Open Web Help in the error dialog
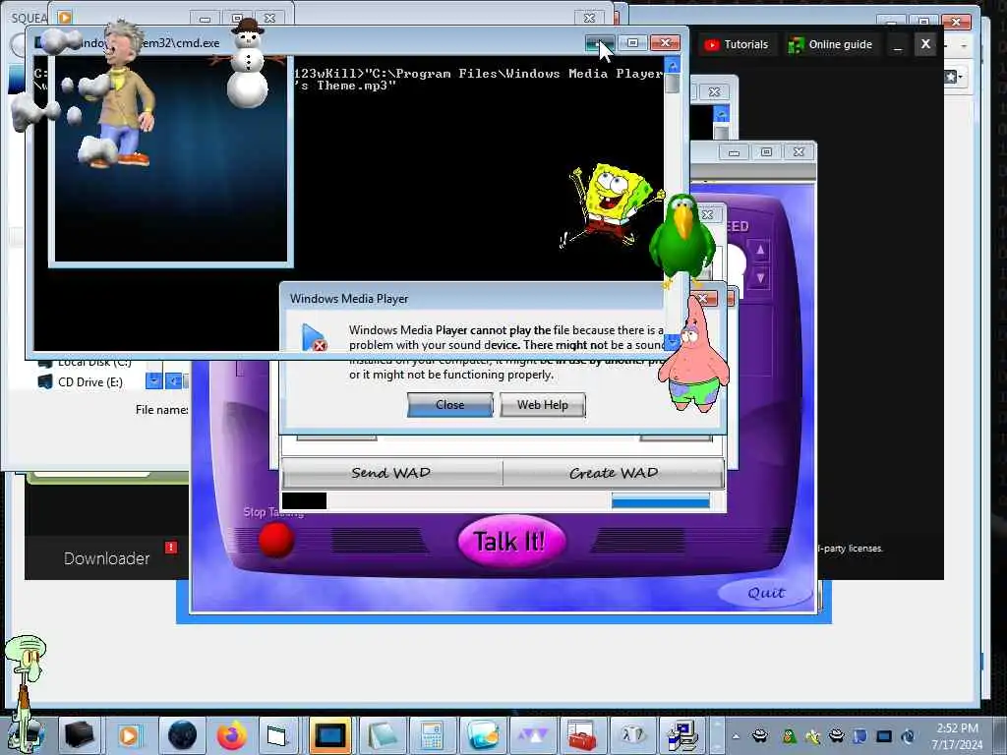This screenshot has width=1007, height=755. 543,405
